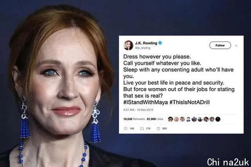View the 16,538 Retweets list
251x167 pixels.
134,119
